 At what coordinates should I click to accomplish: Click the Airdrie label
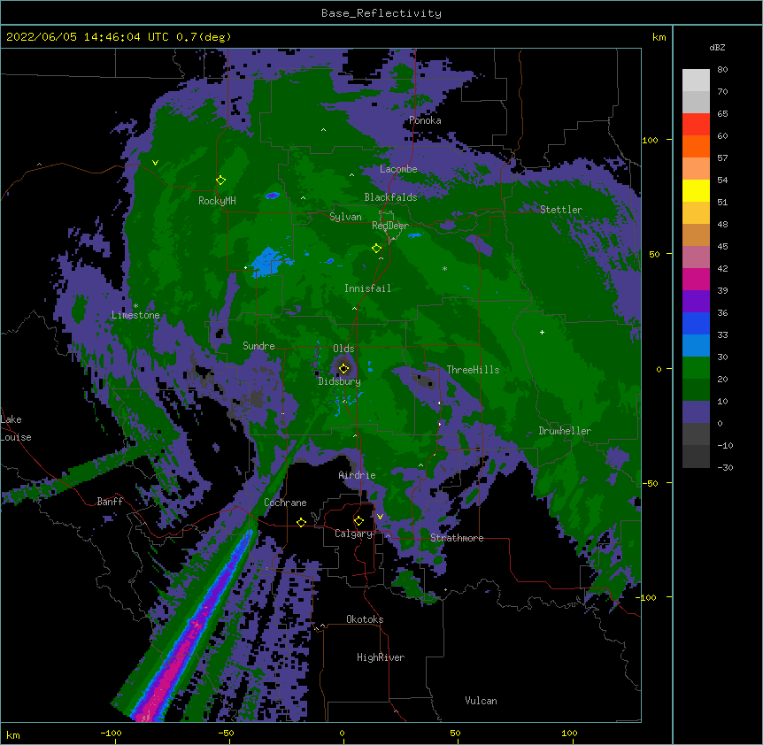point(357,475)
